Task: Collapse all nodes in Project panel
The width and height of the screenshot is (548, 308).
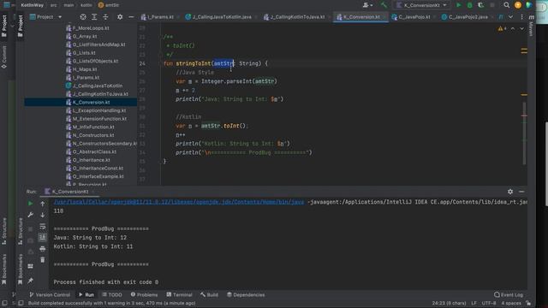Action: [x=105, y=17]
